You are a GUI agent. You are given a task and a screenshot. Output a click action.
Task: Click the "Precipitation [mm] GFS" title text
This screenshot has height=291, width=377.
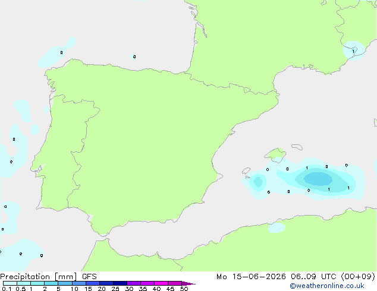[x=48, y=277]
